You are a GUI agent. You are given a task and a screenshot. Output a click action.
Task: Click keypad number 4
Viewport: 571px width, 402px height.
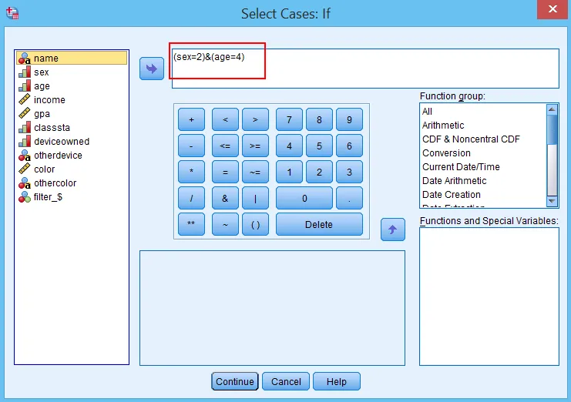(x=289, y=146)
